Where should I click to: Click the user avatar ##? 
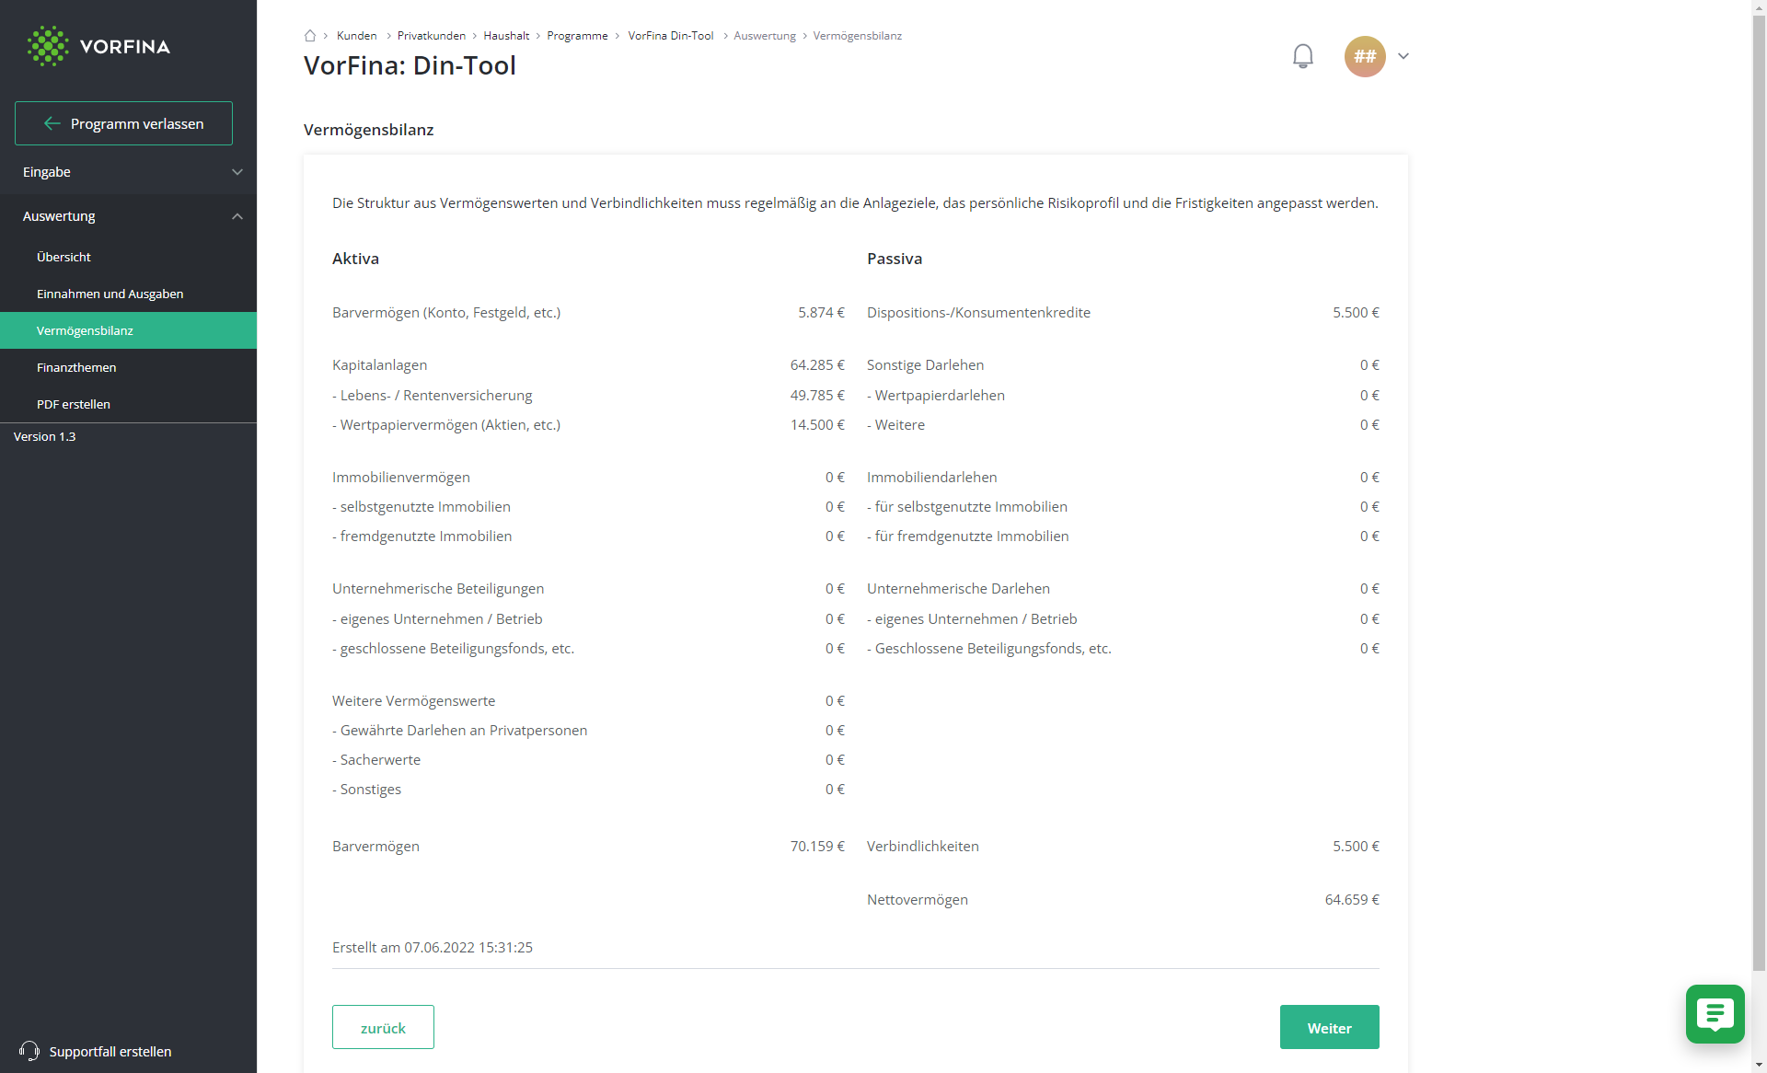point(1365,56)
